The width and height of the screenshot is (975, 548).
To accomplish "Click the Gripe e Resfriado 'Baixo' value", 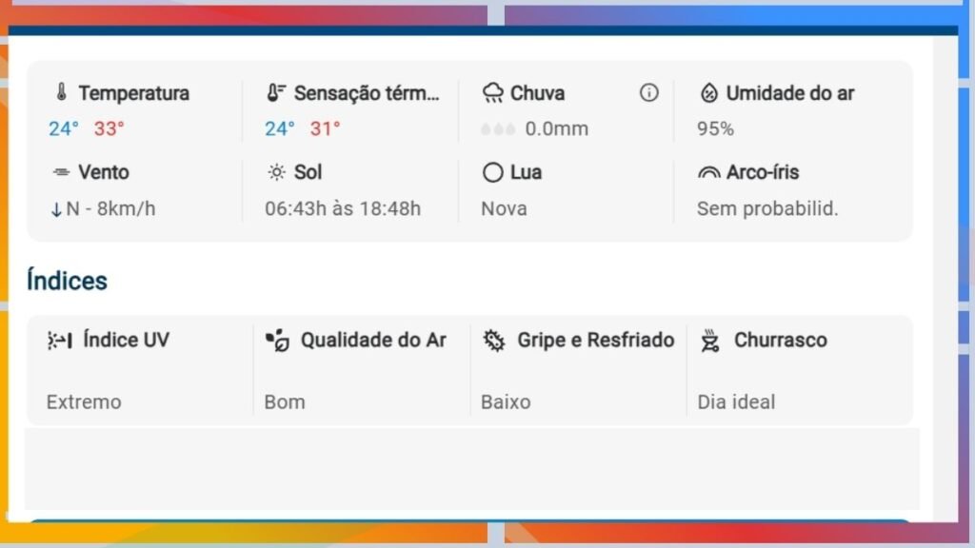I will pyautogui.click(x=506, y=401).
